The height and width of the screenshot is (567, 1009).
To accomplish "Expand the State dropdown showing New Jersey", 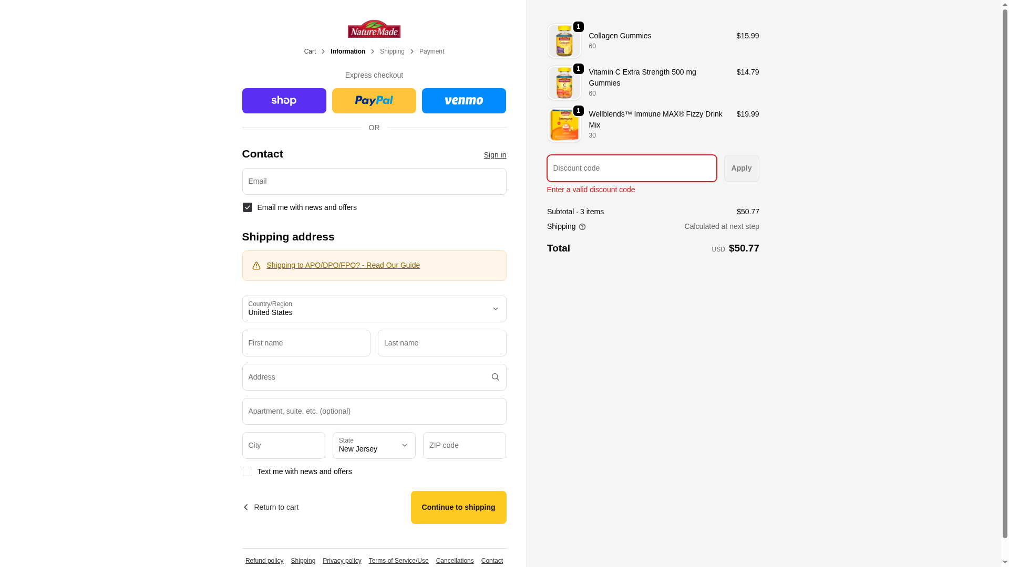I will click(374, 445).
